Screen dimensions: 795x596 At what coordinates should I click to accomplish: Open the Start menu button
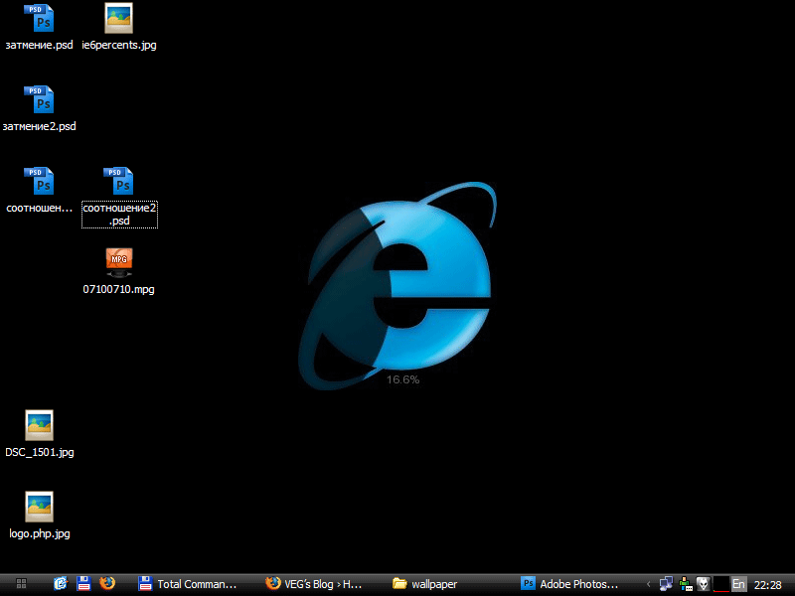(x=21, y=584)
